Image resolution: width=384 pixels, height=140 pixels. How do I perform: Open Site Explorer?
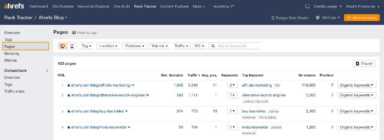point(63,7)
